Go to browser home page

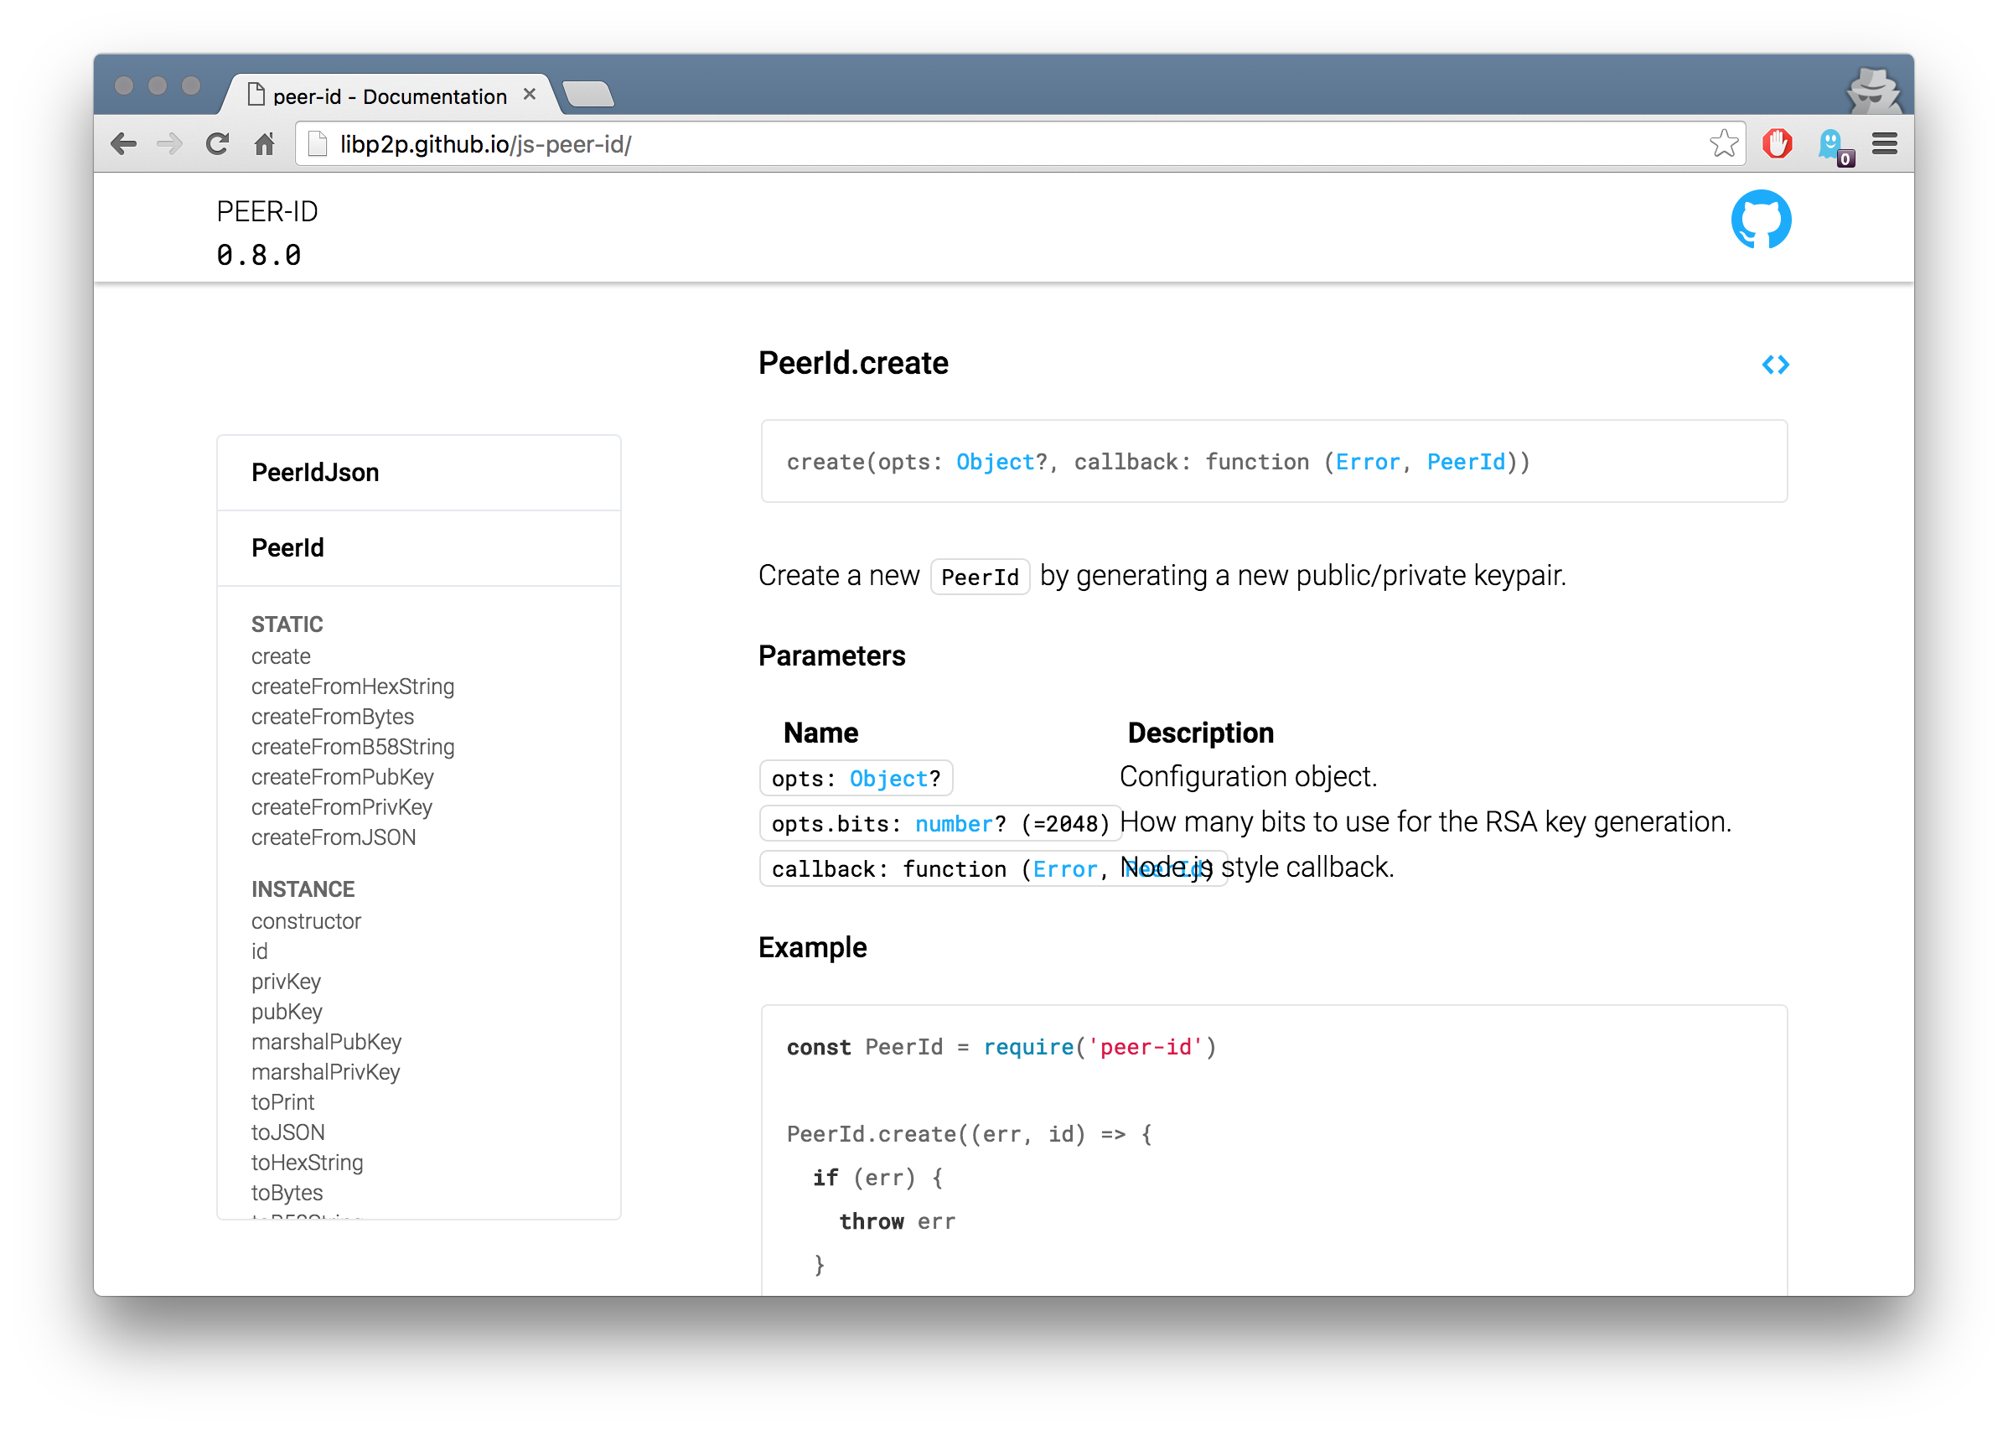pos(264,143)
